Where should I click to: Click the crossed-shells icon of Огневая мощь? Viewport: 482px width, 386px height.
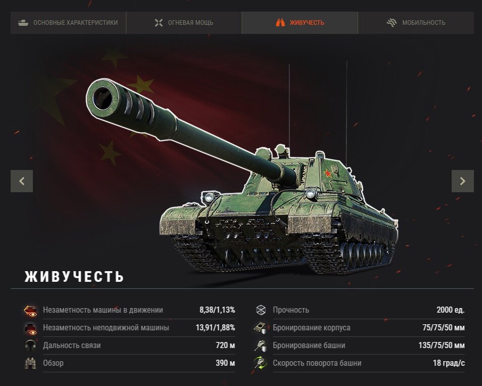point(159,23)
